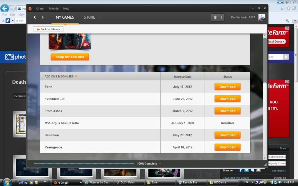Open the friends list icon
The height and width of the screenshot is (186, 298).
point(217,17)
